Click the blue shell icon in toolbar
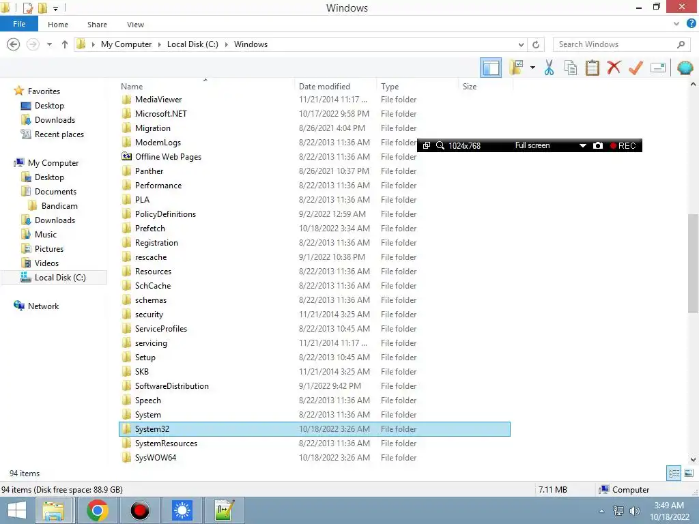The image size is (699, 524). coord(685,68)
